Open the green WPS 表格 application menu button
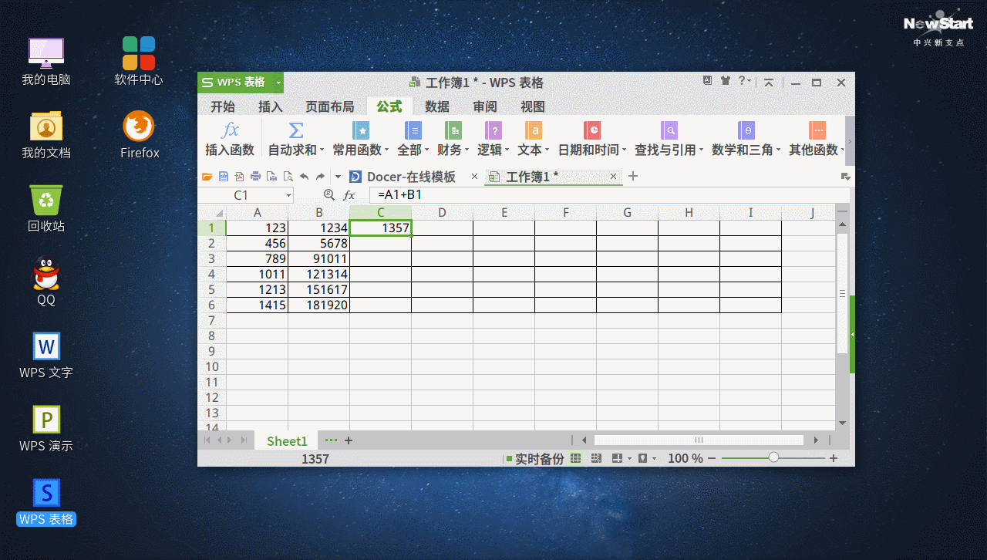987x560 pixels. point(241,83)
